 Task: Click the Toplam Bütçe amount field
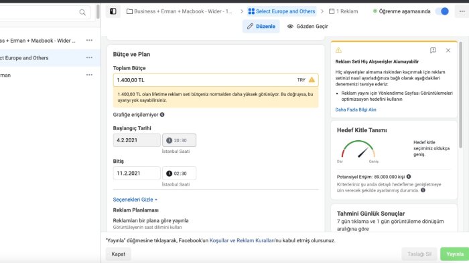click(216, 80)
